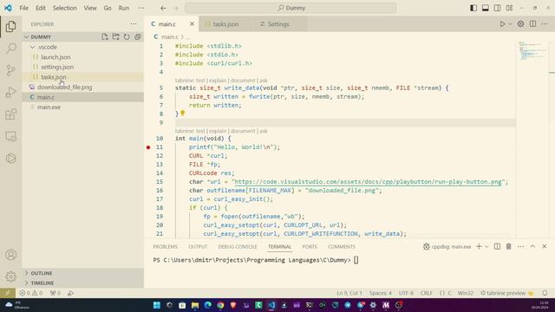
Task: Go back in navigation history
Action: [163, 8]
